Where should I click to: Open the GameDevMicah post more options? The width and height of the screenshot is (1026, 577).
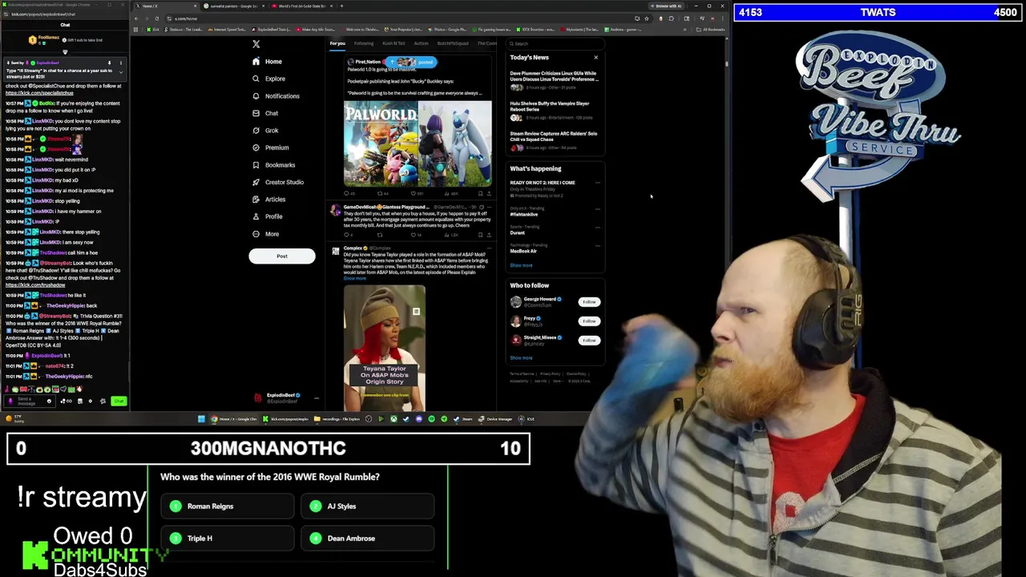489,207
